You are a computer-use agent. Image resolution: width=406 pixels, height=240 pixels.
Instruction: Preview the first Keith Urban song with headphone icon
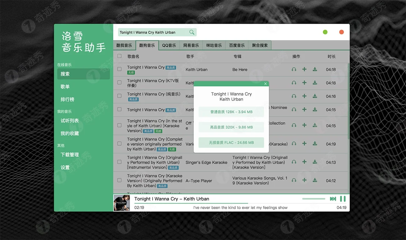pos(294,69)
